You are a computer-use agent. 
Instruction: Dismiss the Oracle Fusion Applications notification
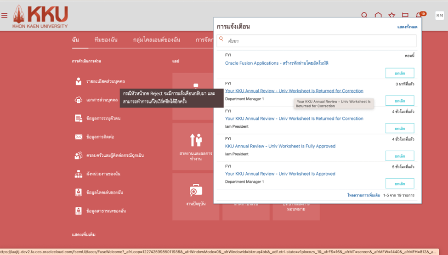point(399,73)
